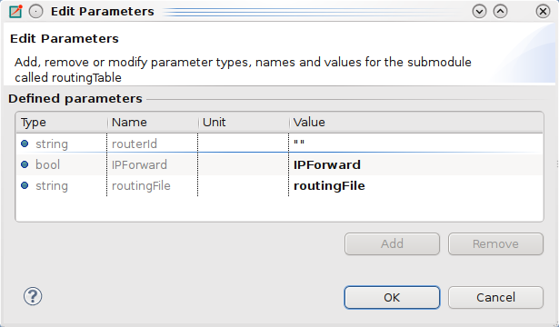Viewport: 559px width, 327px height.
Task: Click the blue dot beside routingFile row
Action: click(x=25, y=185)
